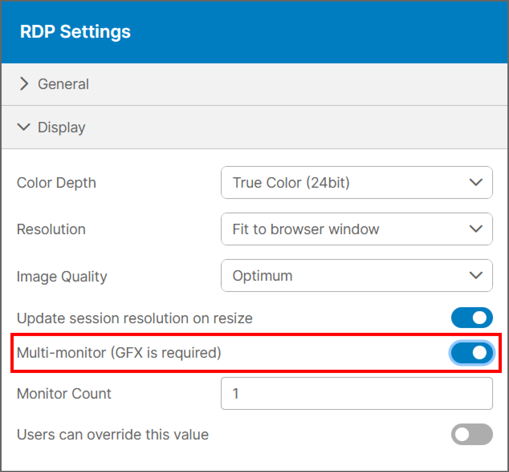Turn off the Multi-monitor toggle
The height and width of the screenshot is (472, 509).
[472, 352]
